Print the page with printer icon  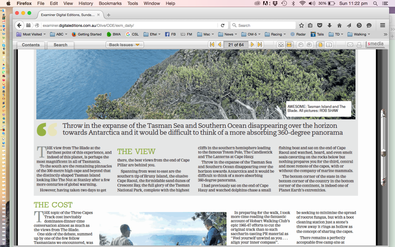359,45
